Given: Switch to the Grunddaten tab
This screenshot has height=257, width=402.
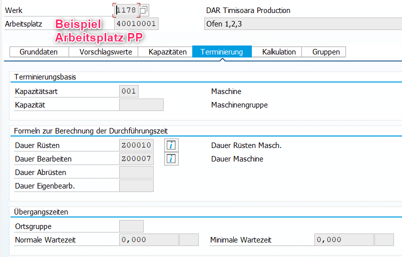Looking at the screenshot, I should (x=38, y=52).
